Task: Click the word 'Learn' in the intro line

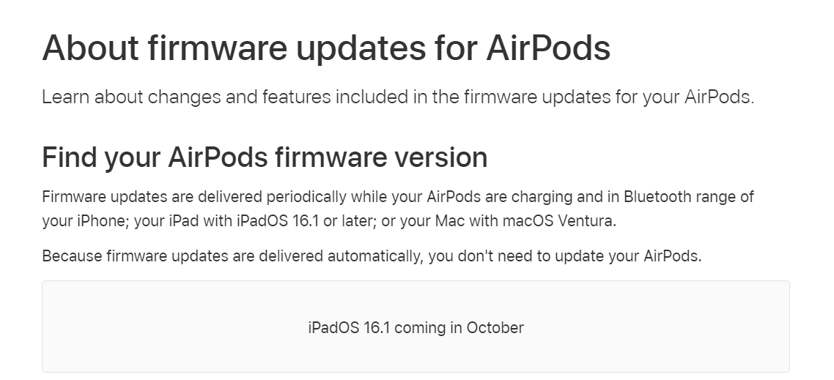Action: click(x=65, y=97)
